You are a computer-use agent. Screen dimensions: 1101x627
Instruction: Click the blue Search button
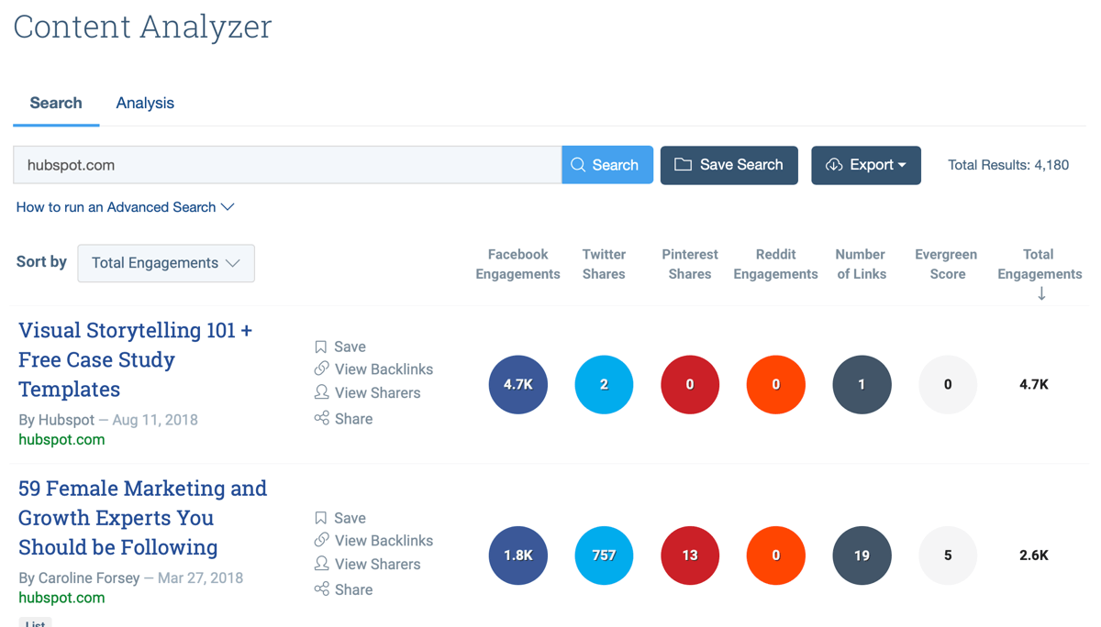[x=607, y=165]
